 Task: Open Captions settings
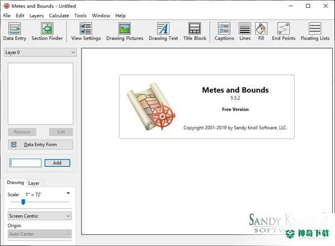pos(224,32)
